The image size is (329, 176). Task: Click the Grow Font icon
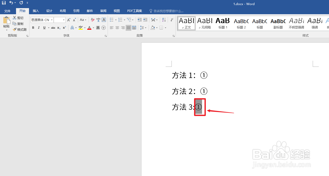[69, 20]
